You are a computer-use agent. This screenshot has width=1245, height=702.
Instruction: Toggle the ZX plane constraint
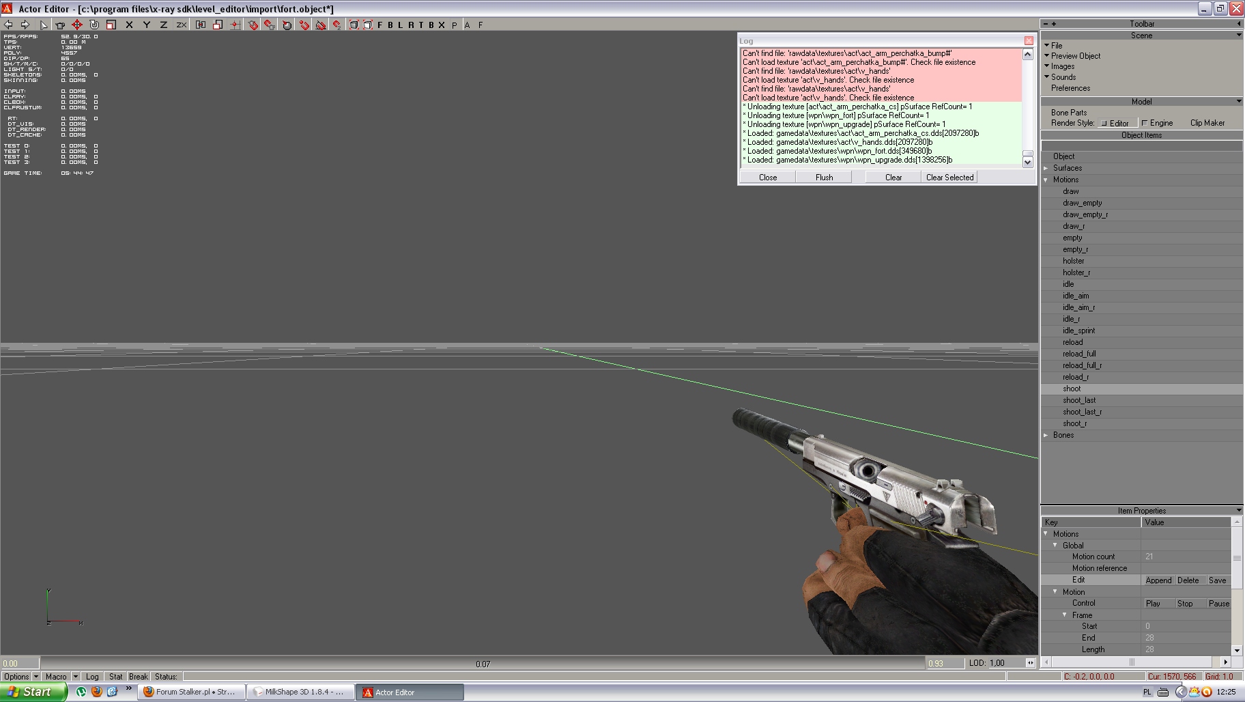[181, 25]
